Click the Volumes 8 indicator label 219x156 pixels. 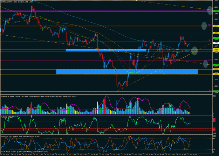click(5, 96)
